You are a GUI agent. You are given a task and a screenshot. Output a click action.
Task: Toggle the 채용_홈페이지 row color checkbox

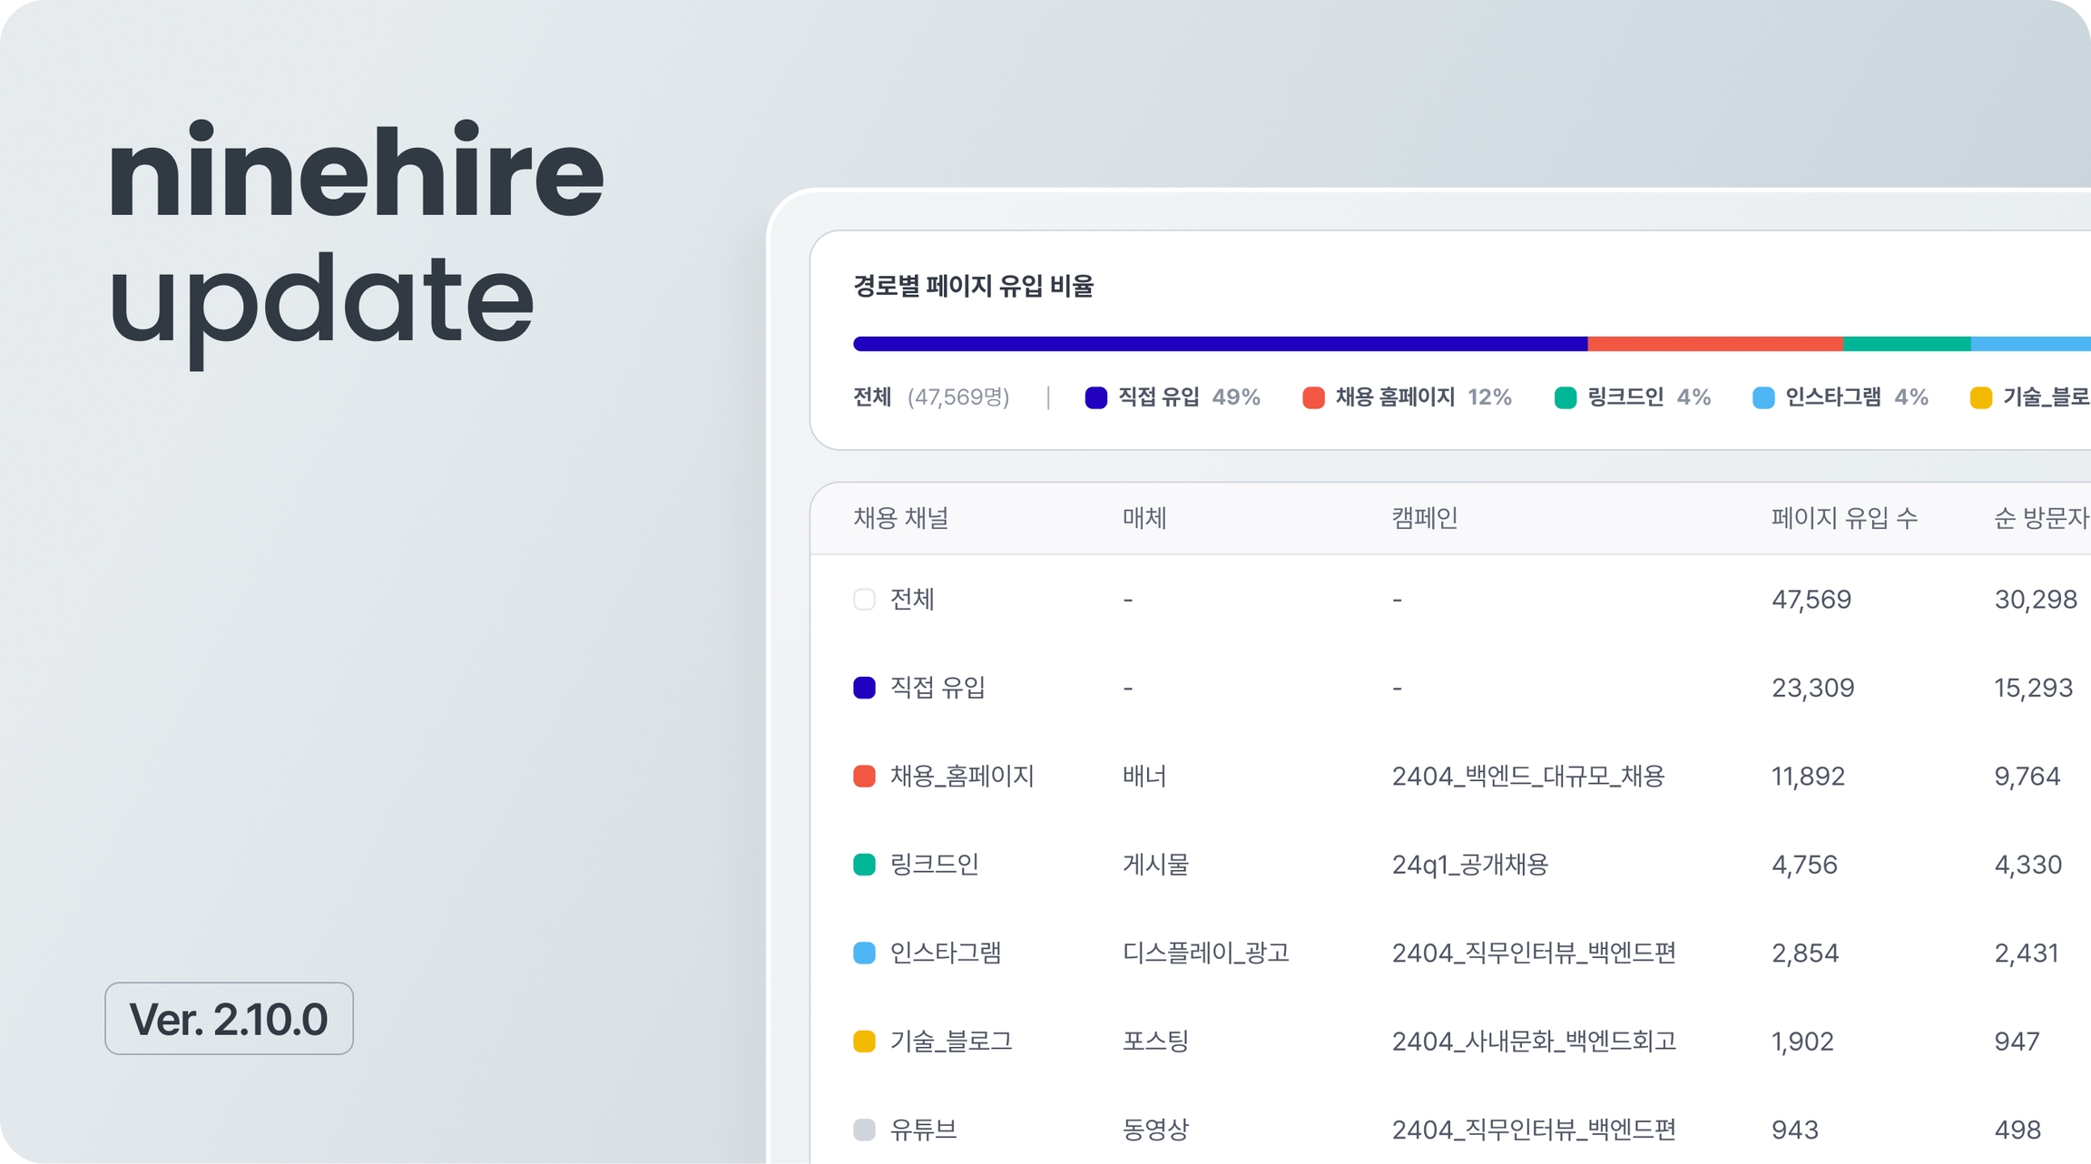click(864, 777)
